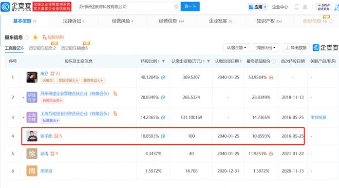Click the Qcc logo icon top-left
This screenshot has width=339, height=188.
[x=5, y=7]
